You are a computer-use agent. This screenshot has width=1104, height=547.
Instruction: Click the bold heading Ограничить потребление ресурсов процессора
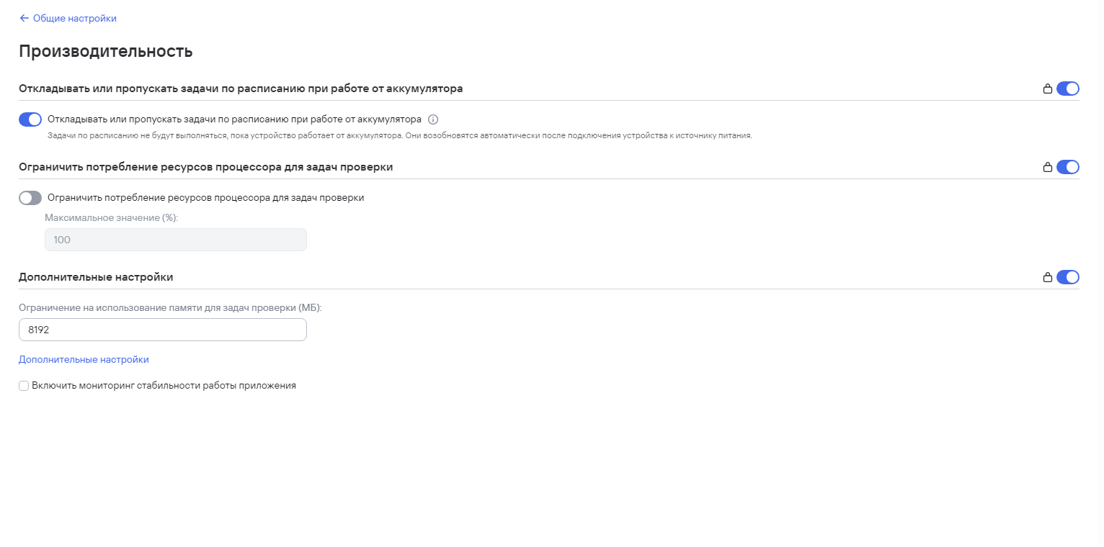pos(206,167)
